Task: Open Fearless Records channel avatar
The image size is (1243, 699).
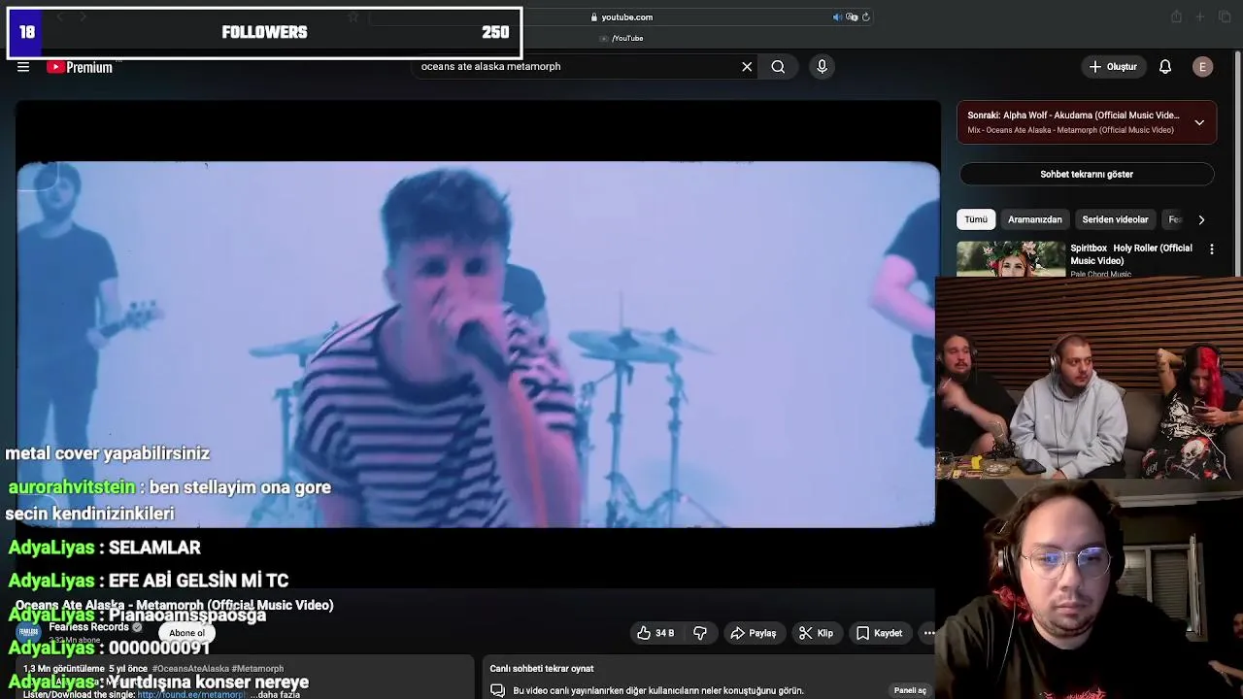Action: 29,633
